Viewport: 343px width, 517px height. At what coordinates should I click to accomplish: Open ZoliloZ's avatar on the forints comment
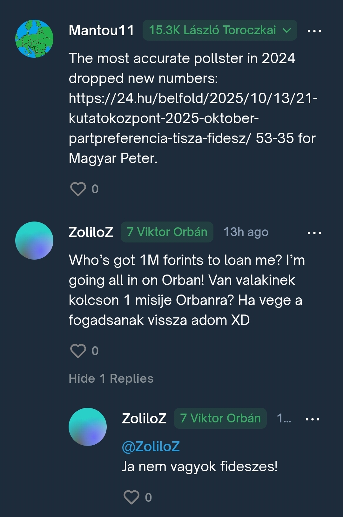point(34,241)
